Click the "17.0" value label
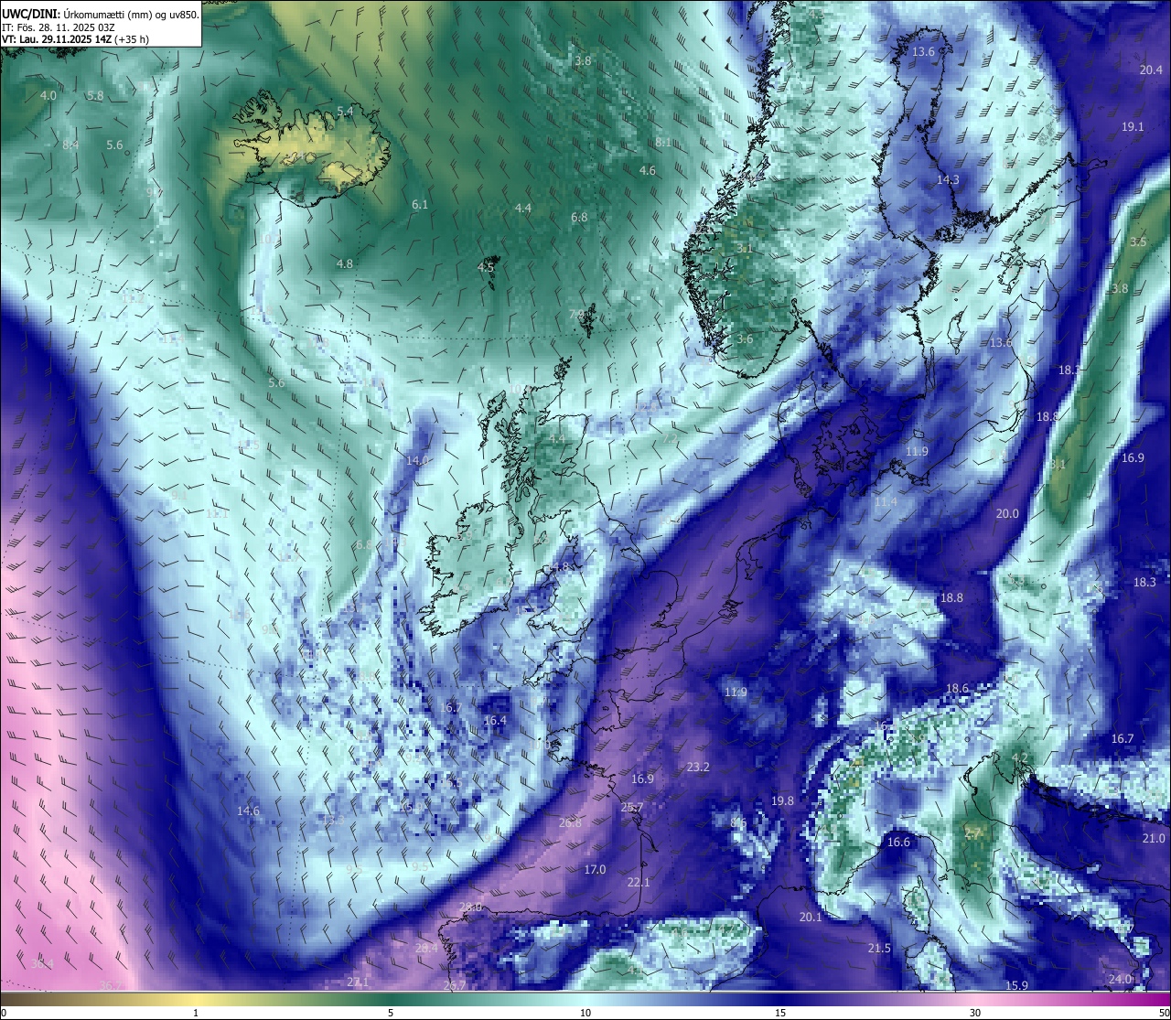Viewport: 1171px width, 1020px height. (595, 870)
